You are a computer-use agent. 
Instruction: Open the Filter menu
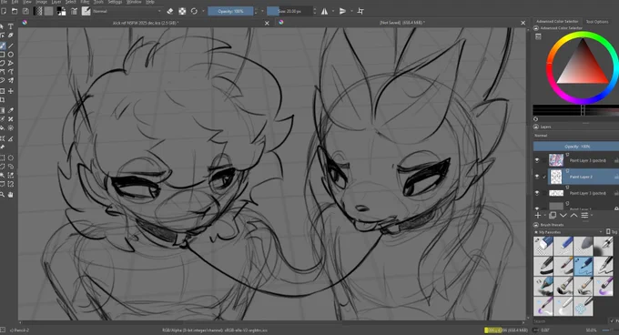(x=85, y=2)
